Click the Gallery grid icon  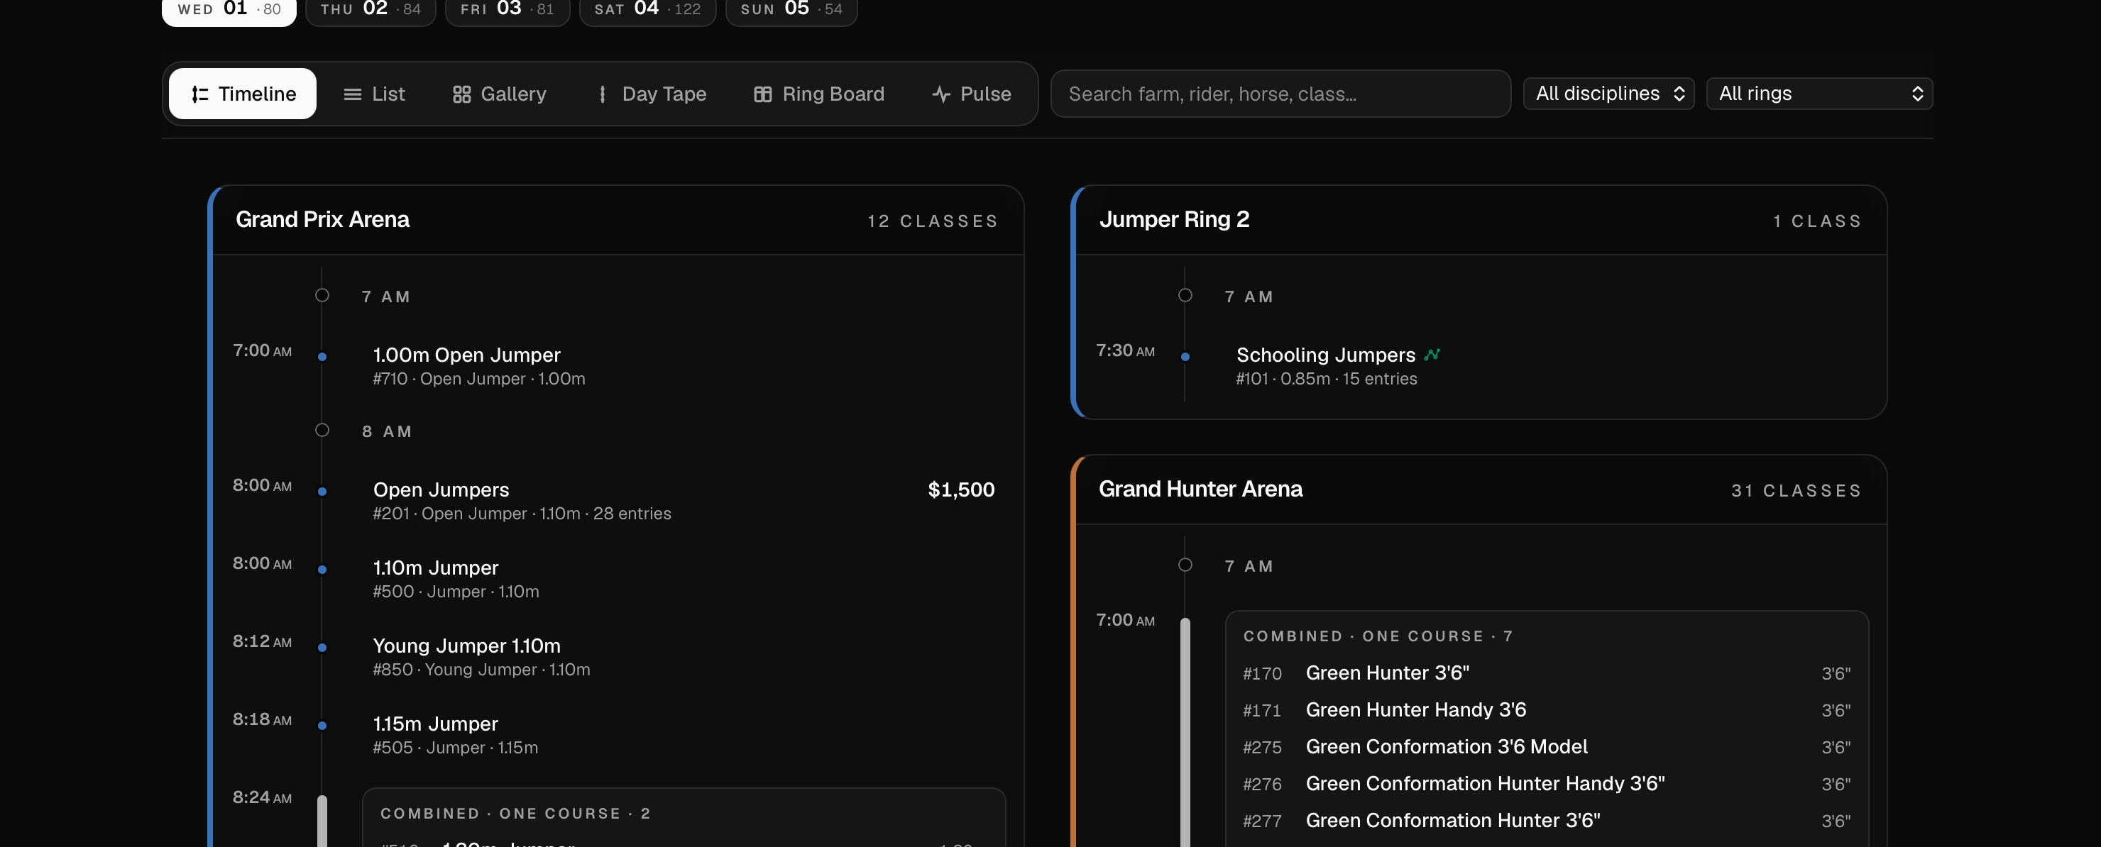tap(461, 94)
